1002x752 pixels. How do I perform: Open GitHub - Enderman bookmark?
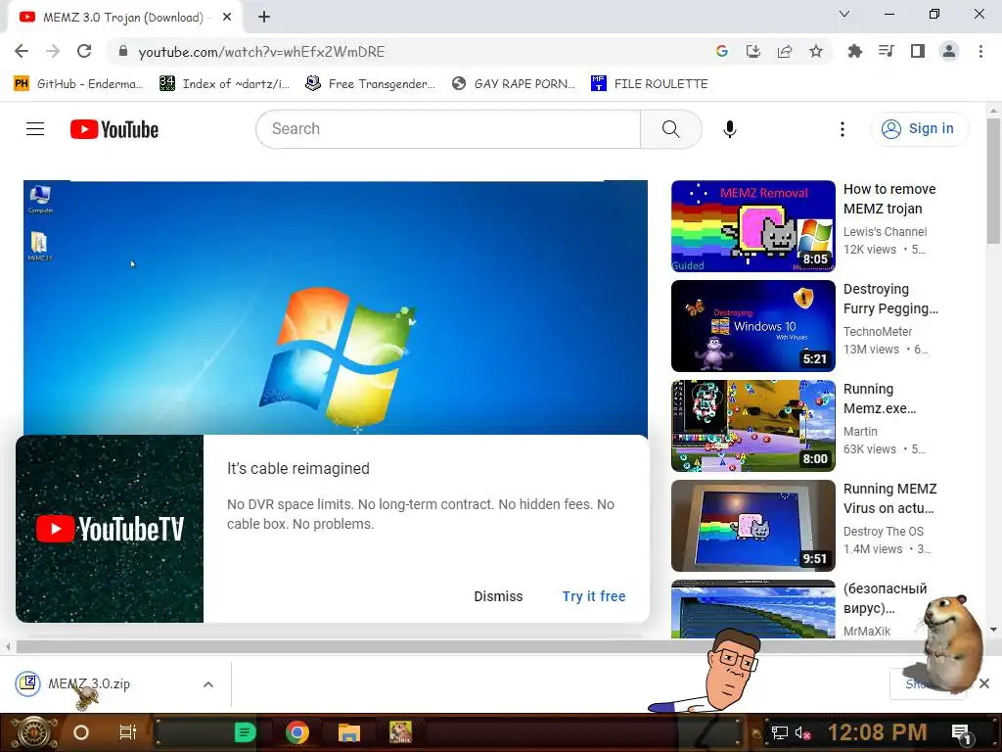pyautogui.click(x=78, y=84)
